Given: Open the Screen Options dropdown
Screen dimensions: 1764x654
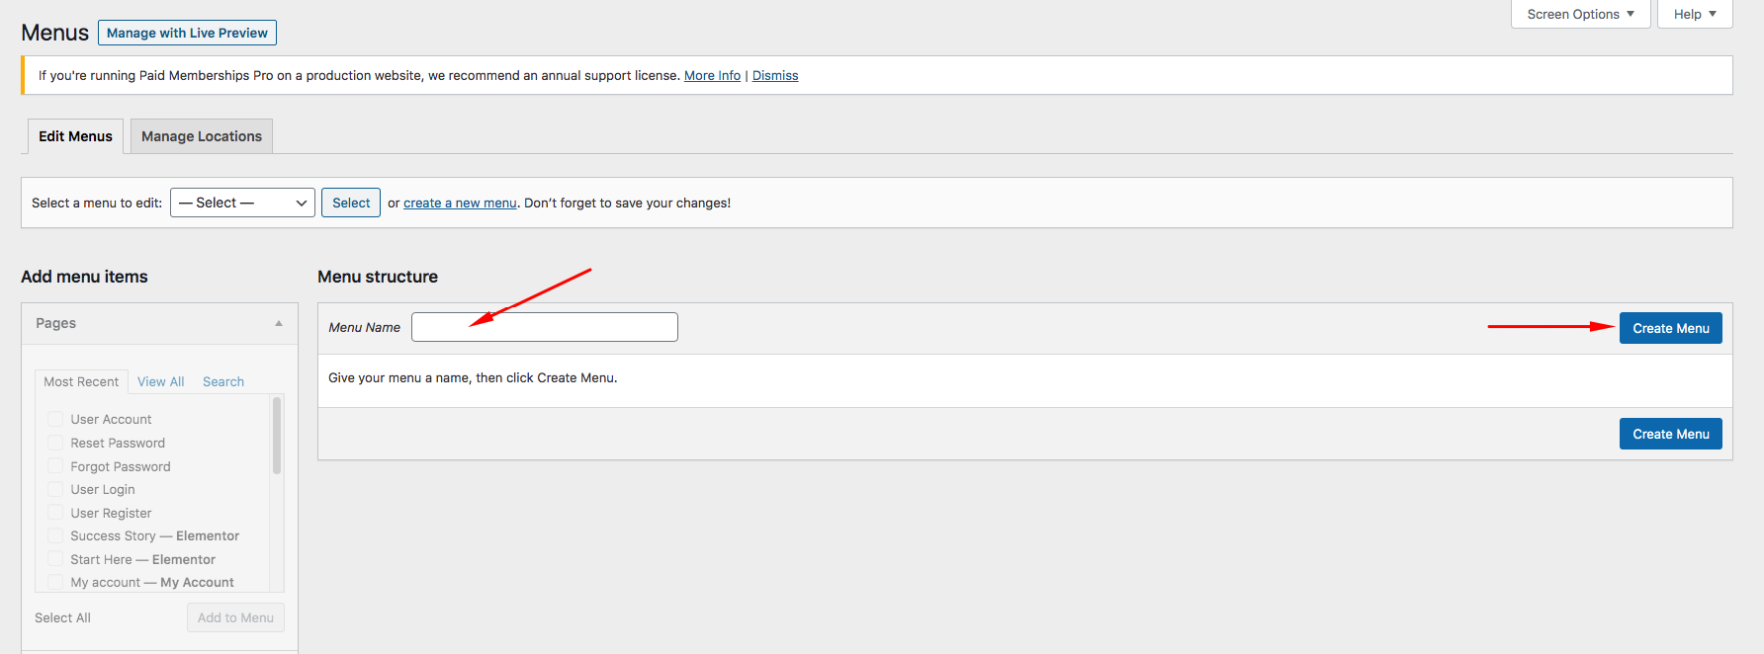Looking at the screenshot, I should 1579,14.
